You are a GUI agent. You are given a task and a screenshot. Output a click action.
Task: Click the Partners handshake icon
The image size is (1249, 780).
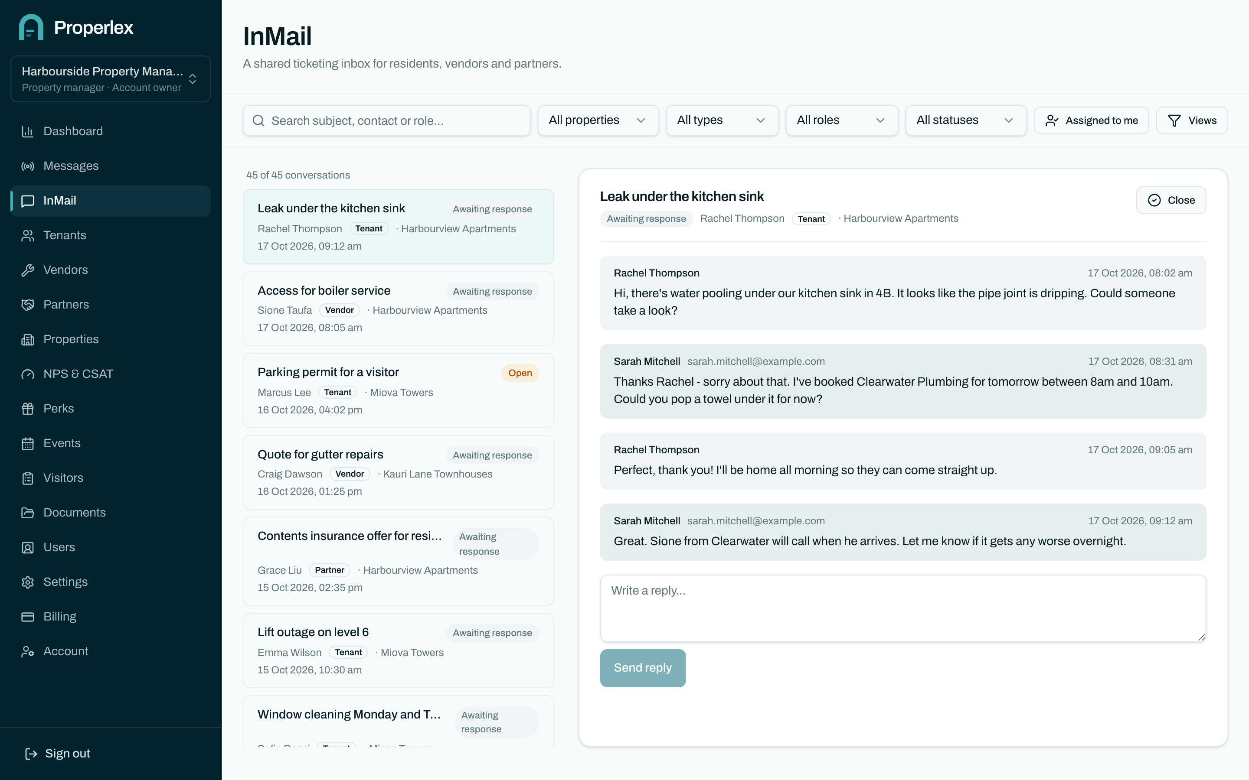coord(27,304)
